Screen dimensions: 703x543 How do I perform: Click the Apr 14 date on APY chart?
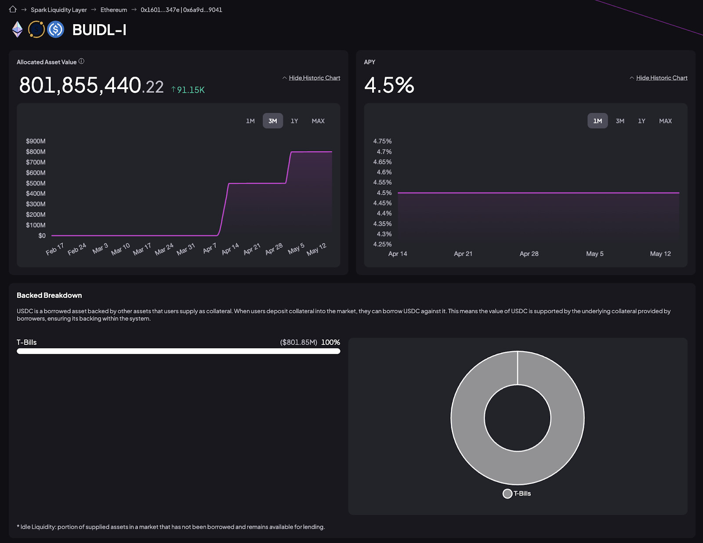click(x=398, y=253)
